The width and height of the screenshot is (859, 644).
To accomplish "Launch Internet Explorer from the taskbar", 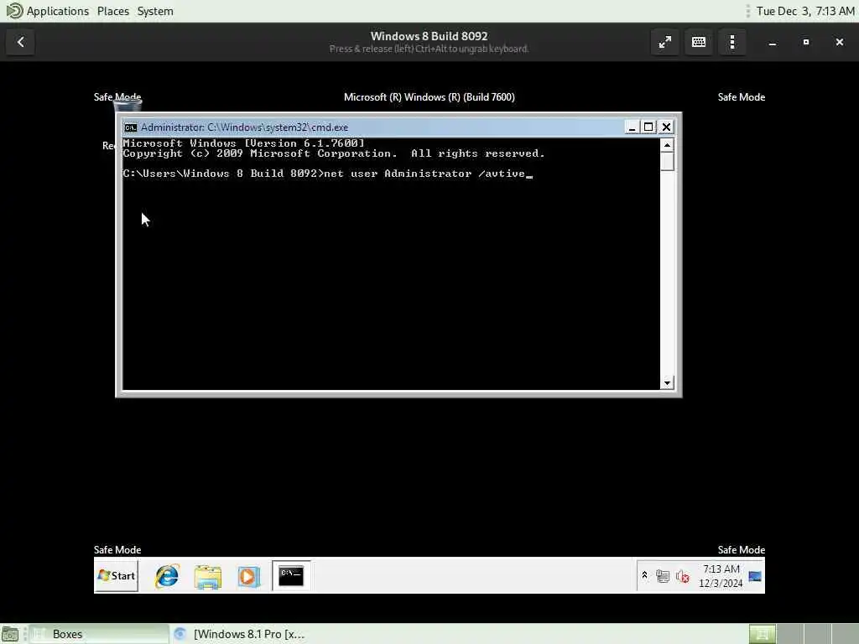I will pos(167,576).
